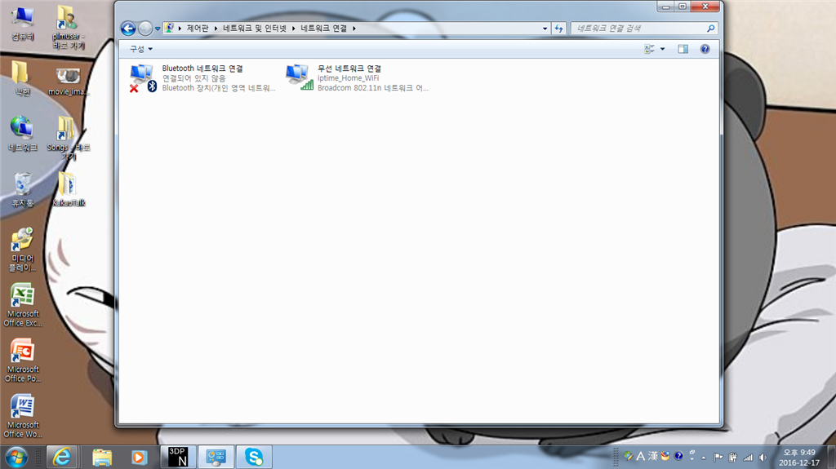Open Skype from the taskbar
Viewport: 836px width, 469px height.
tap(254, 458)
